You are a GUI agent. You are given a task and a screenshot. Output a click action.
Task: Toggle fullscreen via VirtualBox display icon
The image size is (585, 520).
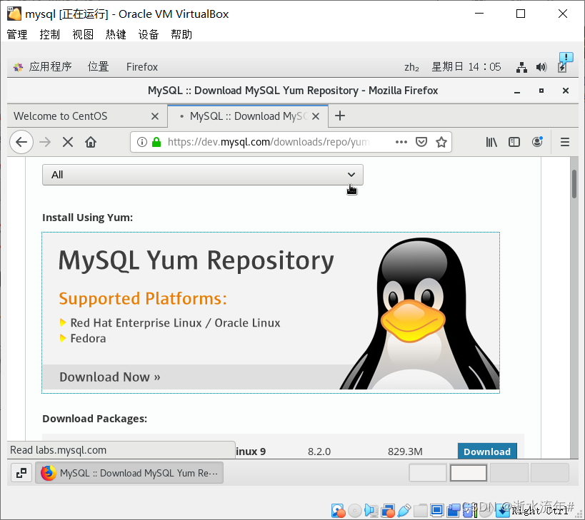(436, 510)
